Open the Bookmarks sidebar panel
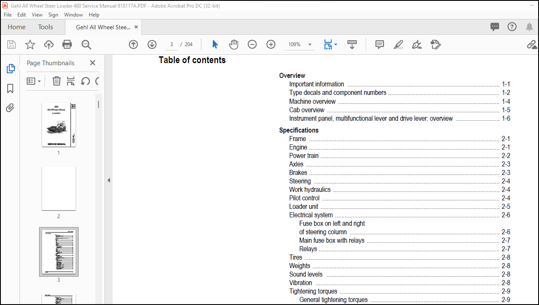Screen dimensions: 539x305 [10, 89]
